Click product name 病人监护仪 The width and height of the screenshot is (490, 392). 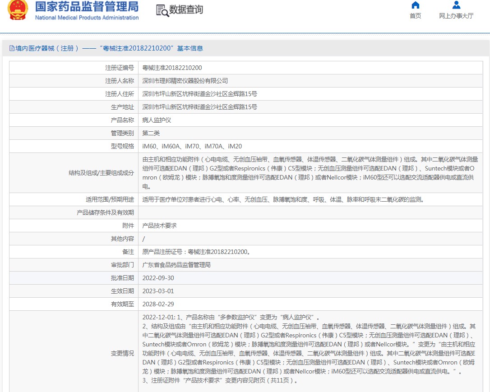[157, 120]
